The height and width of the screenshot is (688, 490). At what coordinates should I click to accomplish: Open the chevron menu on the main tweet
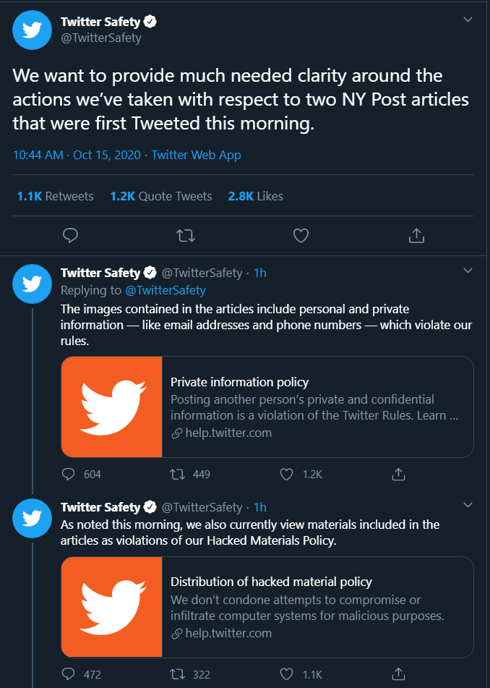click(x=468, y=20)
